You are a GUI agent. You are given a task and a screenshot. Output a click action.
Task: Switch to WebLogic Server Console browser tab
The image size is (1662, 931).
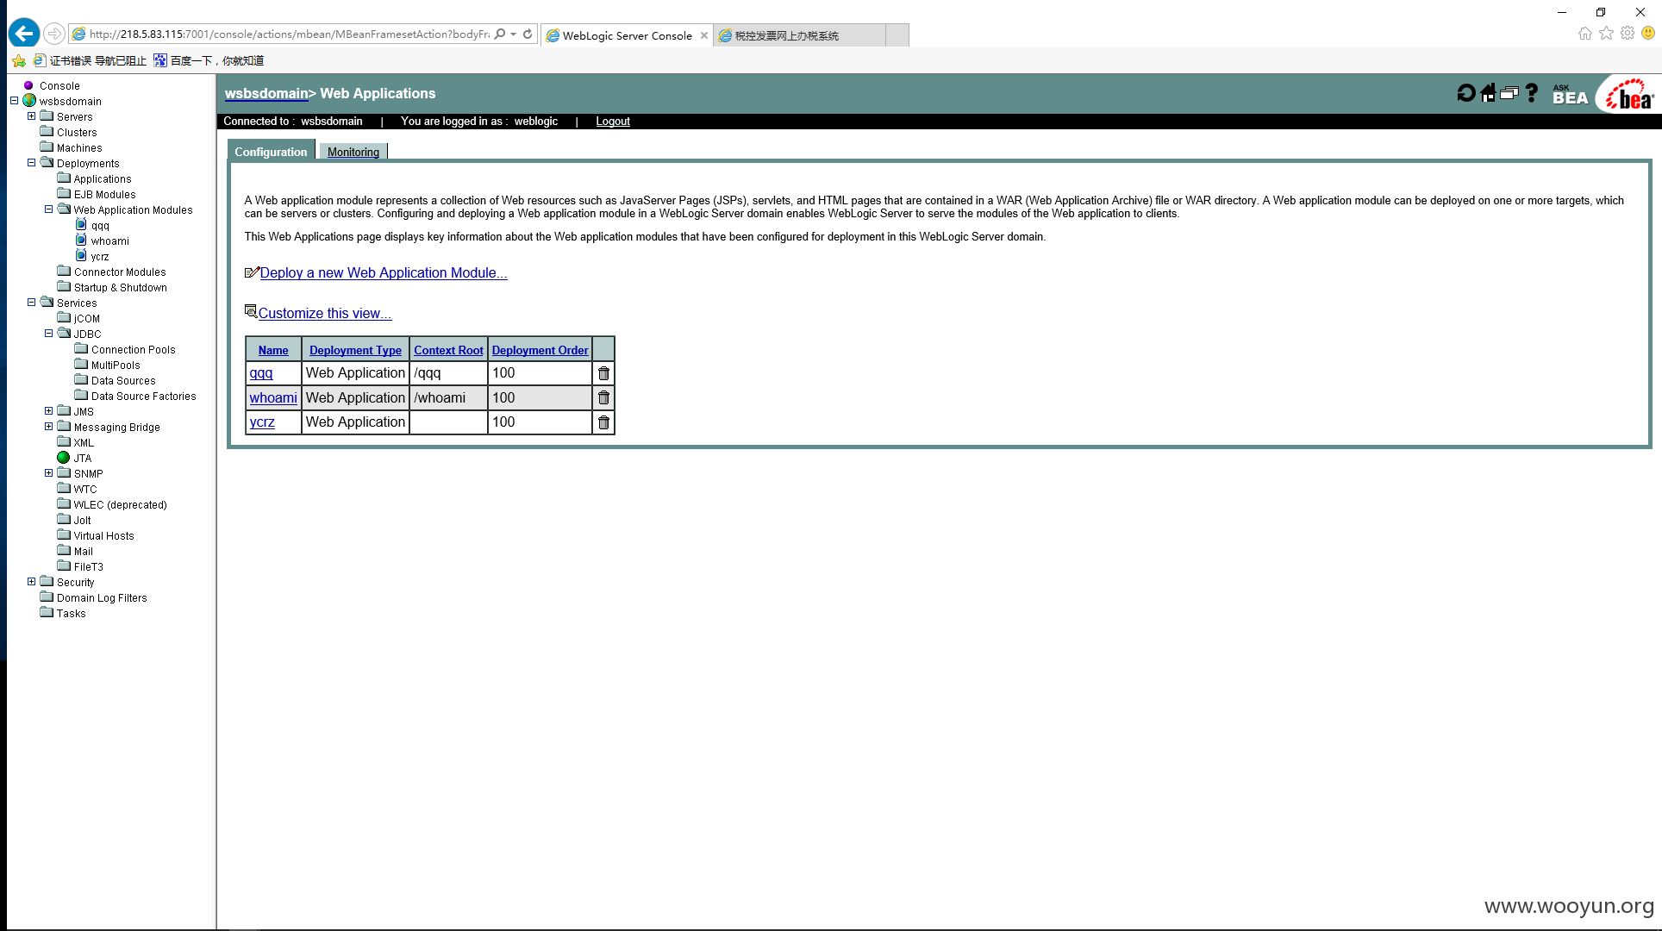pos(627,35)
